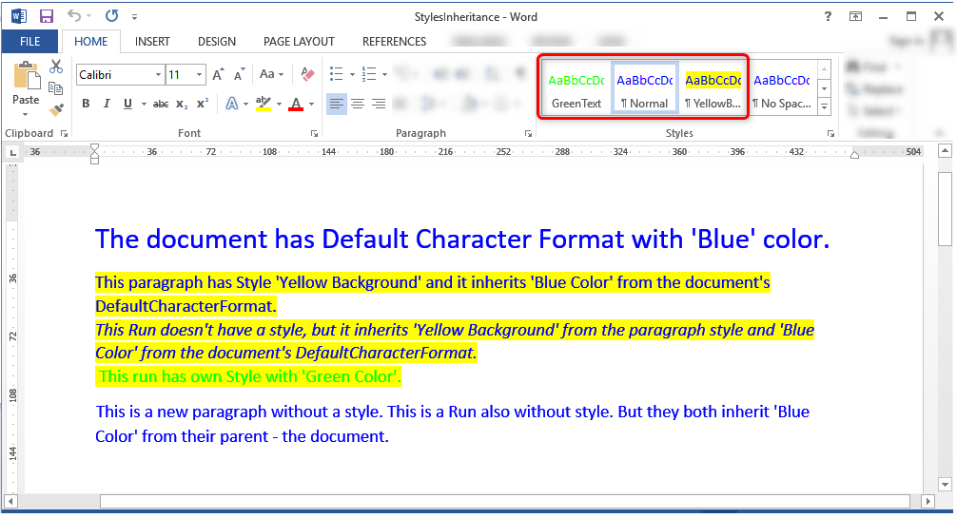Image resolution: width=957 pixels, height=518 pixels.
Task: Open the PAGE LAYOUT tab
Action: [299, 42]
